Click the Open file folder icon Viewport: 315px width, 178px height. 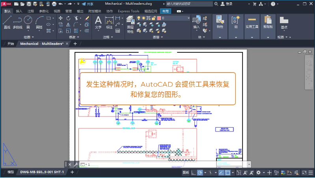[x=22, y=4]
